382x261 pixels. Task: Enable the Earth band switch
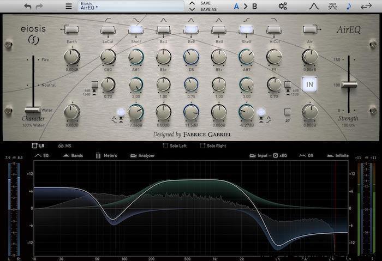click(x=72, y=29)
